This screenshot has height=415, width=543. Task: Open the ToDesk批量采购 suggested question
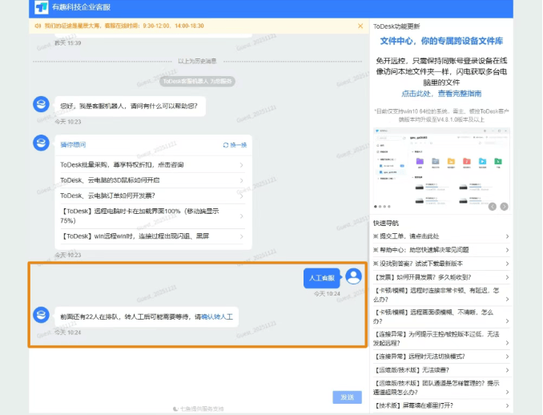point(152,165)
